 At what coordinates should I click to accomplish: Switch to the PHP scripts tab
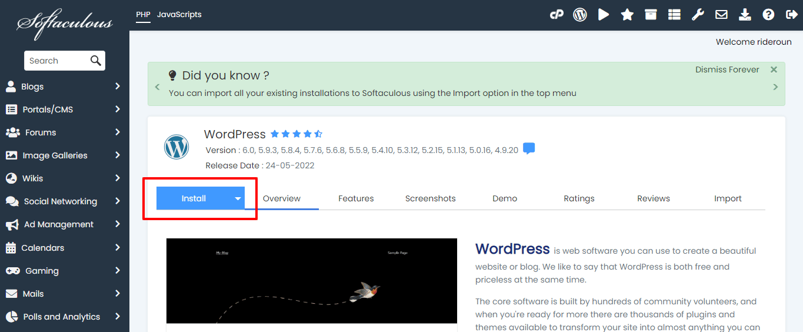point(143,14)
